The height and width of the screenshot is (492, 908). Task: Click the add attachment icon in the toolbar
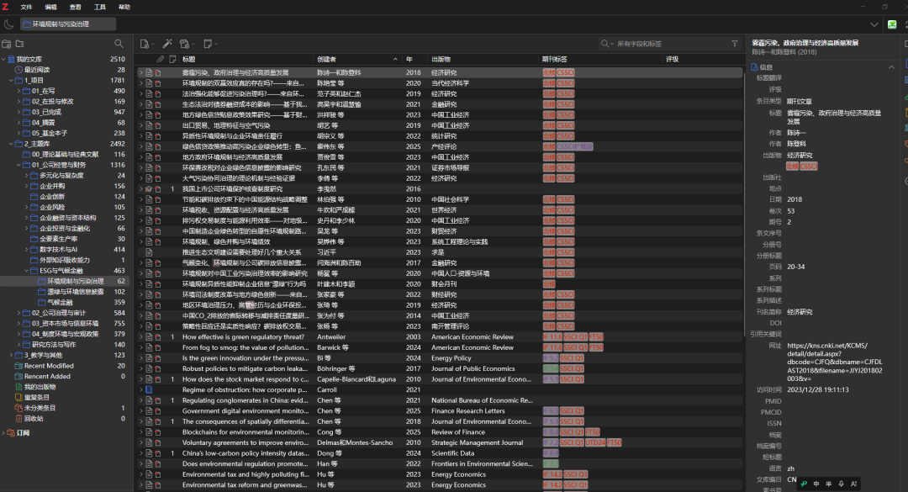coord(185,44)
